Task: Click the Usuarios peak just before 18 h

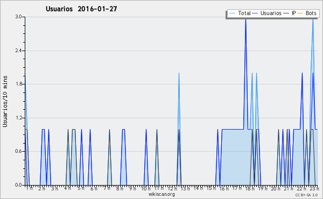Action: [x=245, y=20]
